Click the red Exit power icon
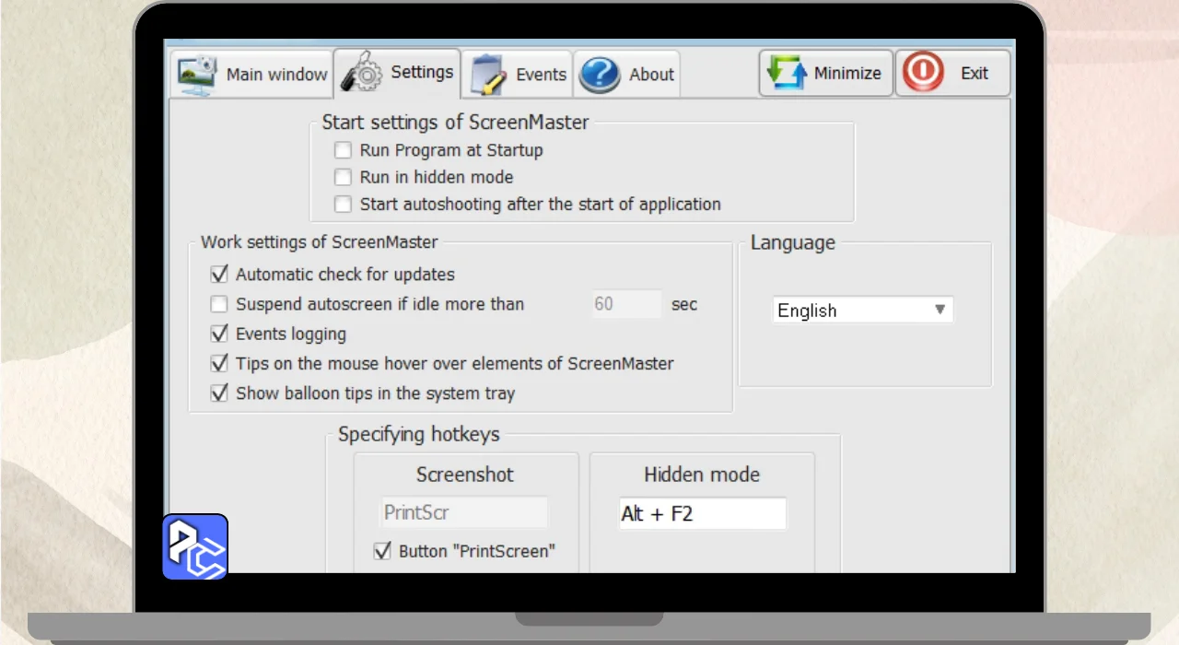The height and width of the screenshot is (645, 1179). (x=924, y=73)
